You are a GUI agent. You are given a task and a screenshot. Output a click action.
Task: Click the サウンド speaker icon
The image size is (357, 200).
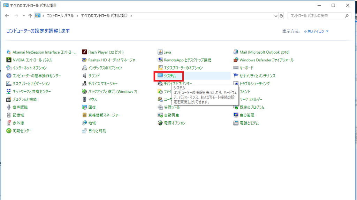pos(84,76)
